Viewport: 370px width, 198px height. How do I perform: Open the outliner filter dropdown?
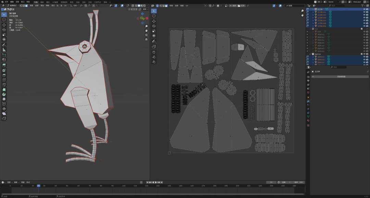pyautogui.click(x=363, y=5)
